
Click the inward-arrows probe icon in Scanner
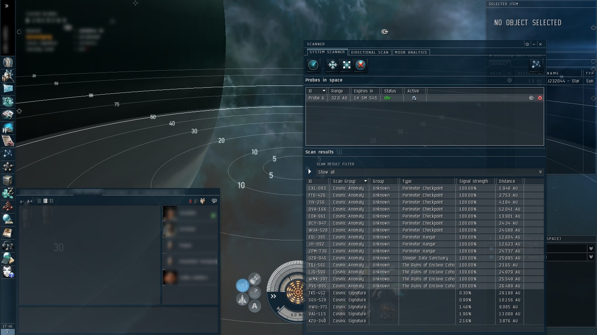coord(333,65)
